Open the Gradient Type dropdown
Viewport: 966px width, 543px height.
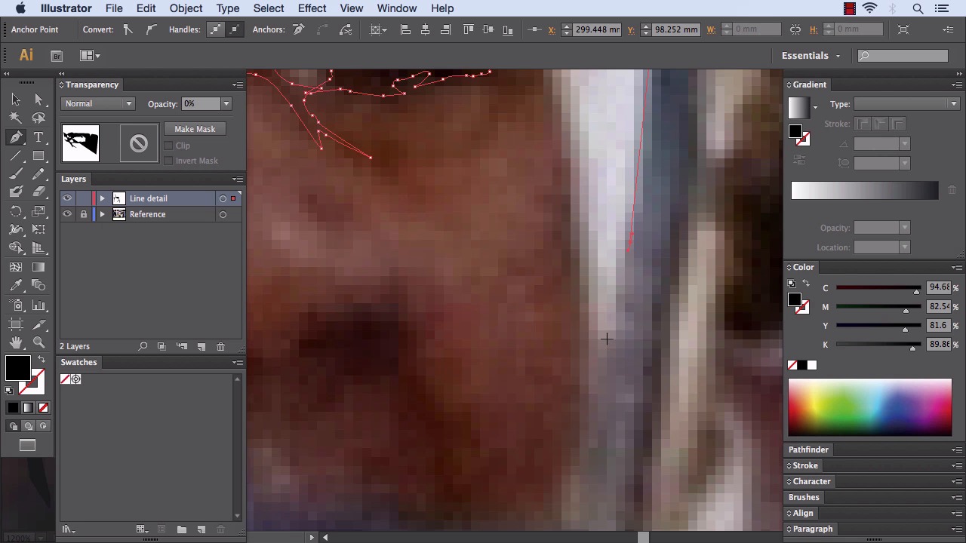point(906,104)
